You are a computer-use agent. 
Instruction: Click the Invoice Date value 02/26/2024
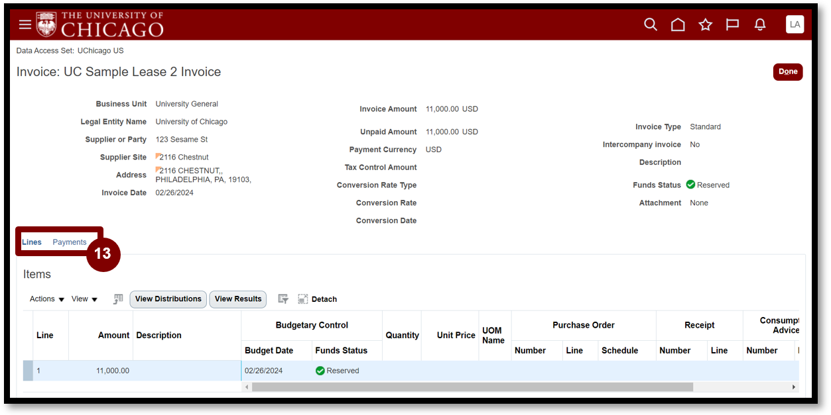pos(174,193)
